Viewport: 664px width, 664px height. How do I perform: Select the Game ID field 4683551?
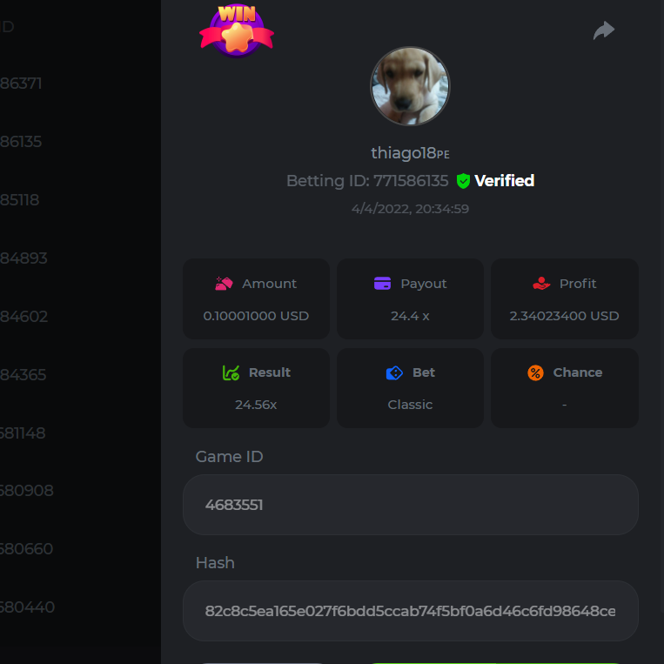pos(410,505)
